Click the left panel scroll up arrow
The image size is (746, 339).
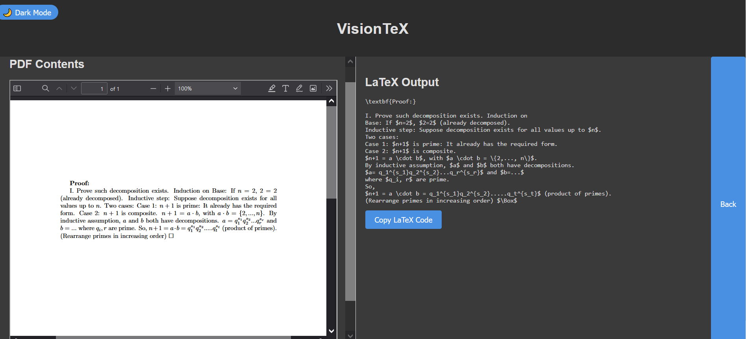pos(350,62)
